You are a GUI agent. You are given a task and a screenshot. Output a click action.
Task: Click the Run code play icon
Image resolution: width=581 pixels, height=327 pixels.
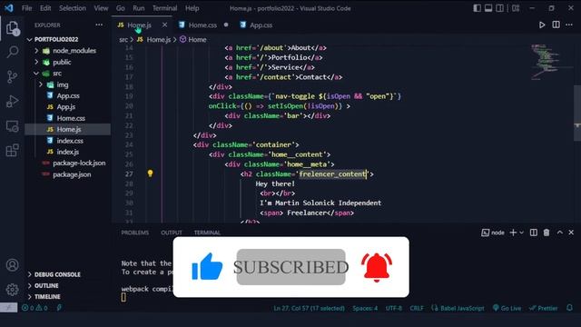pos(542,25)
